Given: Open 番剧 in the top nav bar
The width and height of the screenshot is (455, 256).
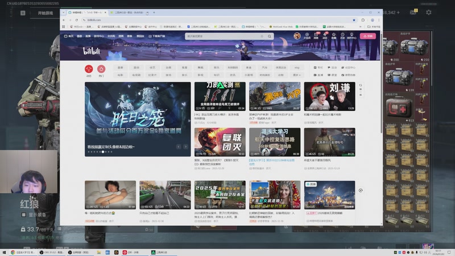Looking at the screenshot, I should pyautogui.click(x=80, y=36).
